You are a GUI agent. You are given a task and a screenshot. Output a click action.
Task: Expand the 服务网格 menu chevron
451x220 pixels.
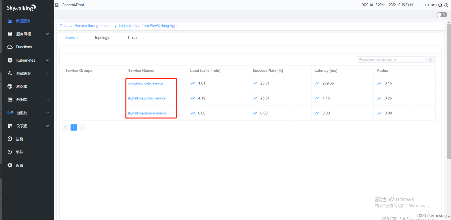click(47, 34)
